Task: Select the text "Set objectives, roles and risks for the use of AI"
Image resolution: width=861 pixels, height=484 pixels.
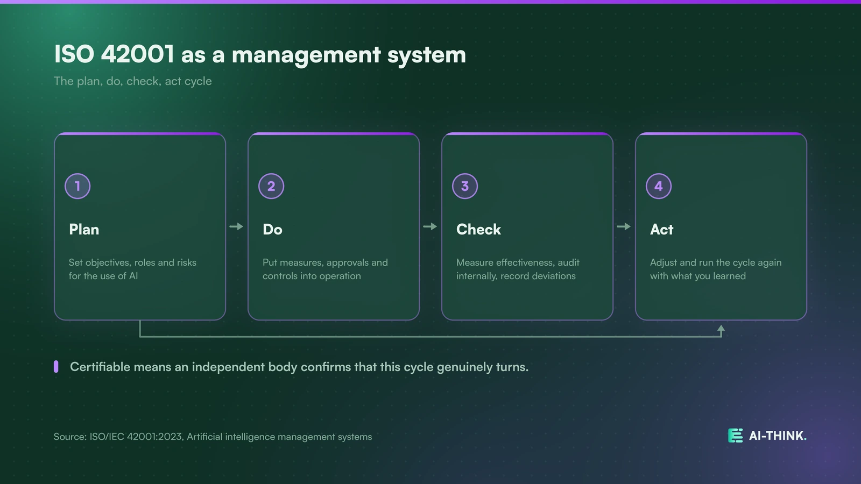Action: 132,269
